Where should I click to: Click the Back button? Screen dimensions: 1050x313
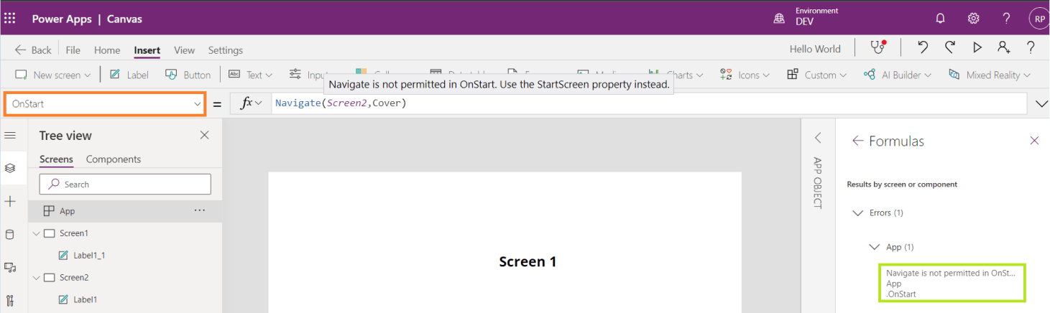(33, 50)
